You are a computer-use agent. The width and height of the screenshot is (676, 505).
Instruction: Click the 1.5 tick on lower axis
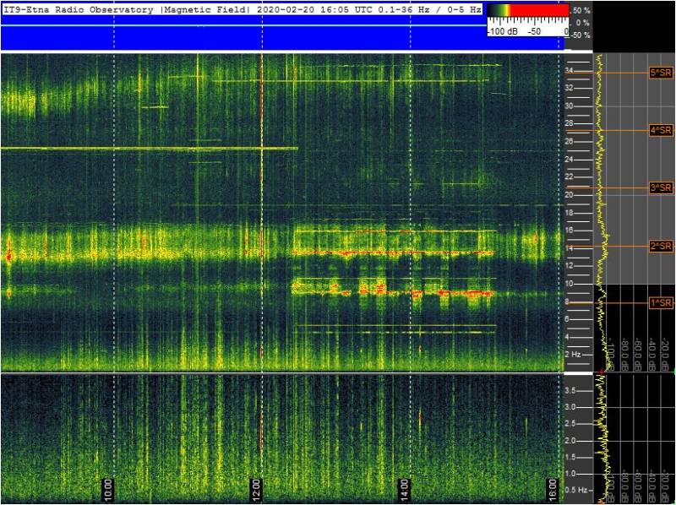point(570,457)
